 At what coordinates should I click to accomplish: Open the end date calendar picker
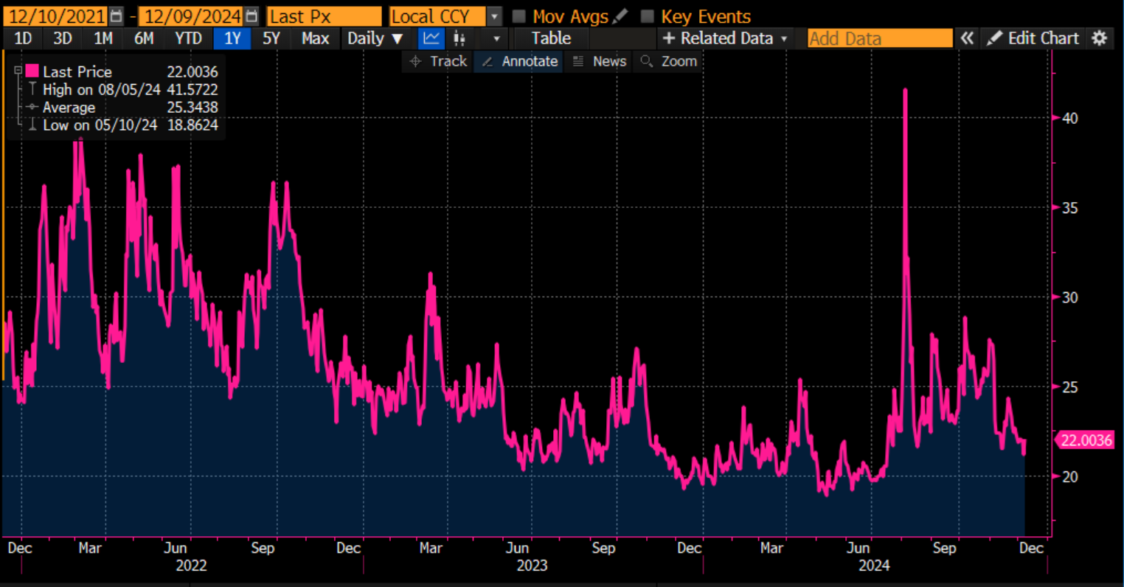pos(251,16)
